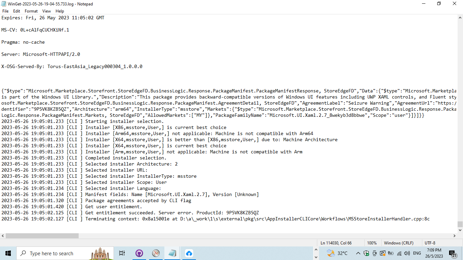This screenshot has height=260, width=463.
Task: Open the network icon in system tray
Action: point(399,253)
